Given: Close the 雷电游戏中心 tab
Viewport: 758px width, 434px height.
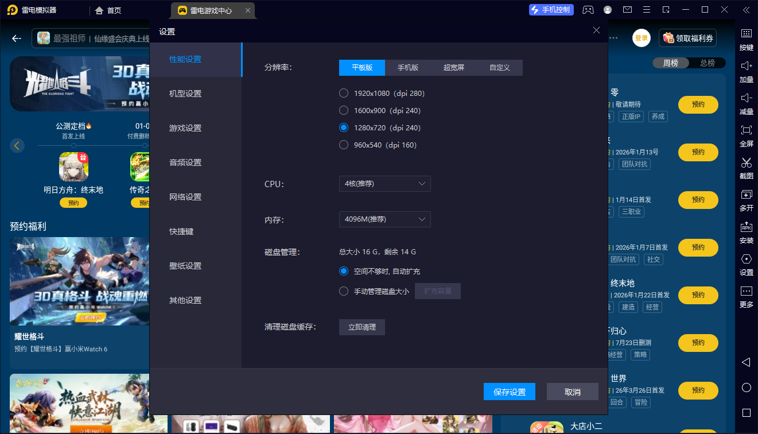Looking at the screenshot, I should pyautogui.click(x=247, y=10).
